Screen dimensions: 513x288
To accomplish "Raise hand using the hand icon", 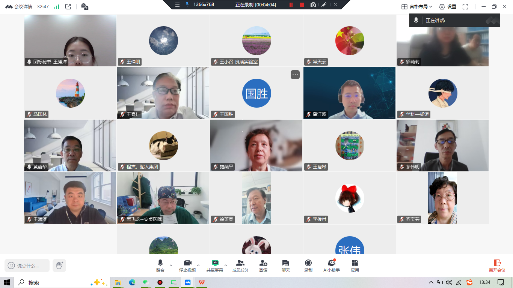I will (59, 265).
